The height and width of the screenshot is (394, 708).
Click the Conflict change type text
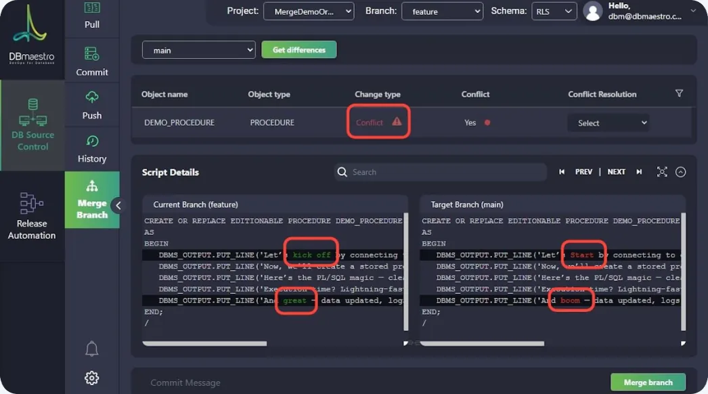click(369, 123)
